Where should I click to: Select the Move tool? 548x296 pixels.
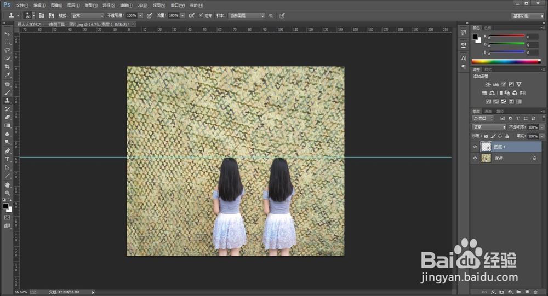[x=7, y=33]
